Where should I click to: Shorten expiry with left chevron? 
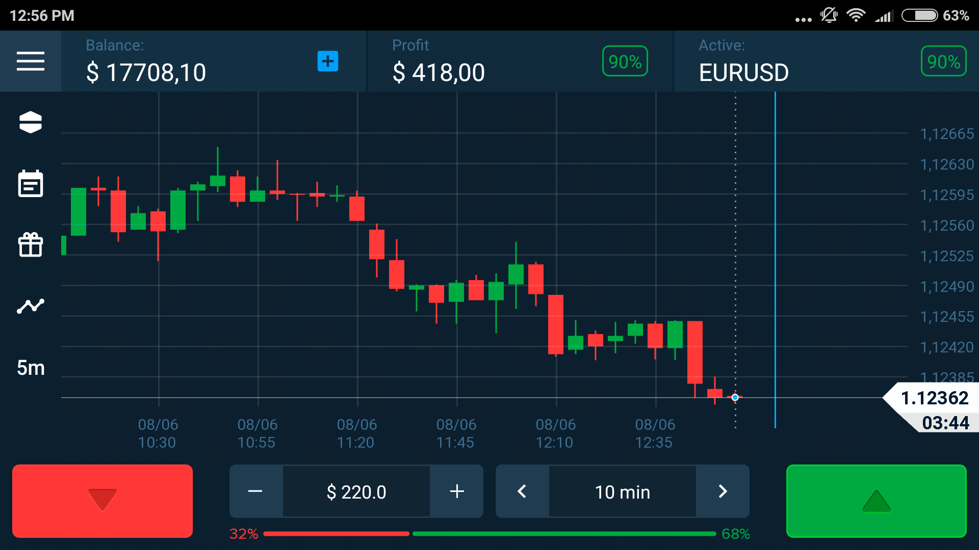[x=522, y=491]
